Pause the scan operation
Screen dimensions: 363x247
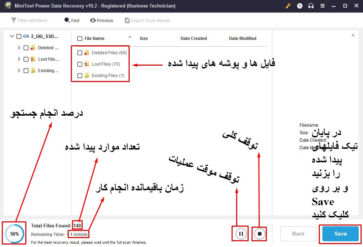coord(241,234)
